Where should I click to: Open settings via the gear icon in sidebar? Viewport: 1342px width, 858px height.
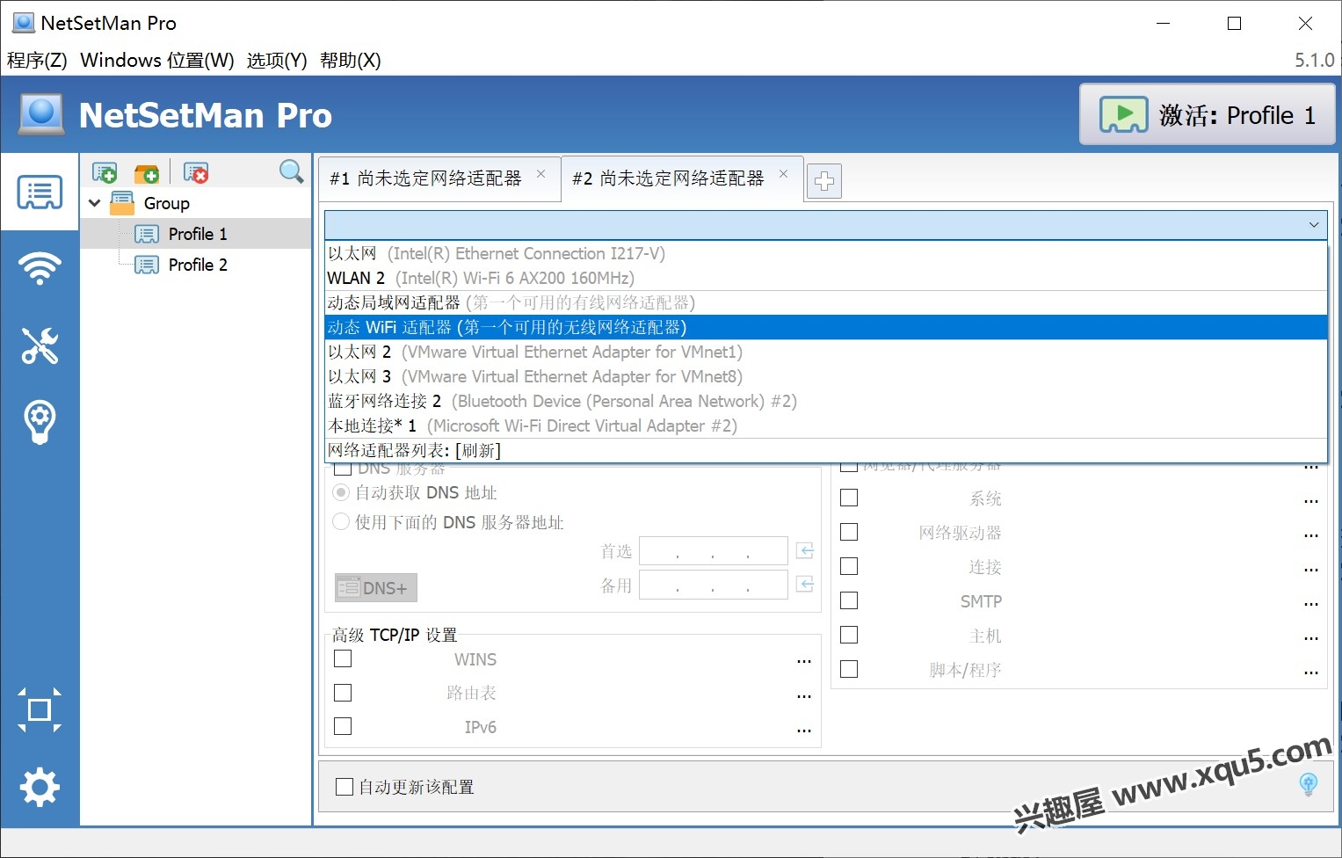click(40, 787)
